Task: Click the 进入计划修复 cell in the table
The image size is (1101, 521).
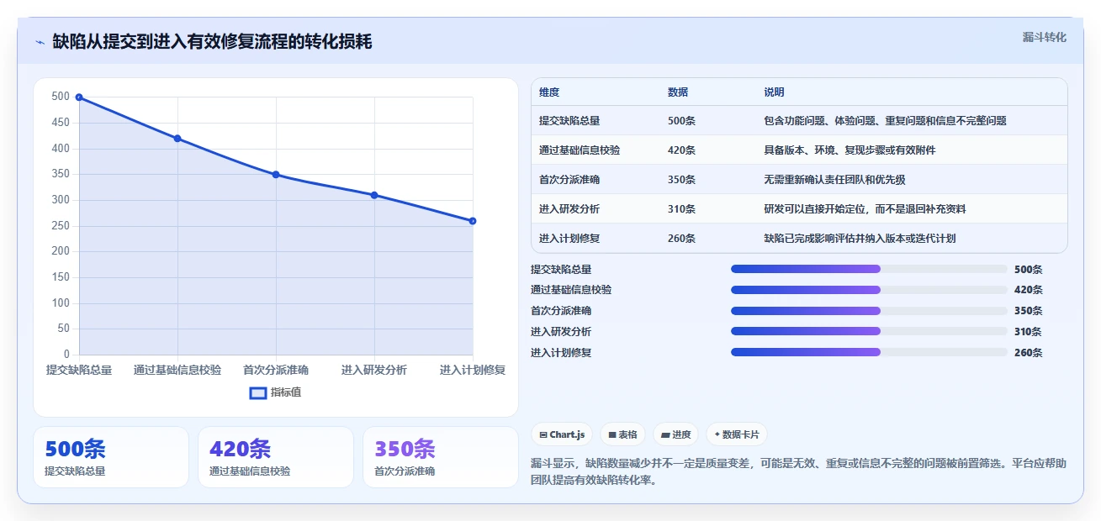Action: coord(569,239)
